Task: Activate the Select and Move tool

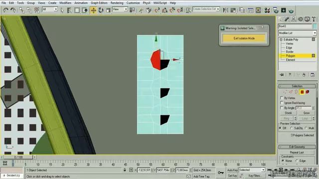Action: click(x=93, y=10)
